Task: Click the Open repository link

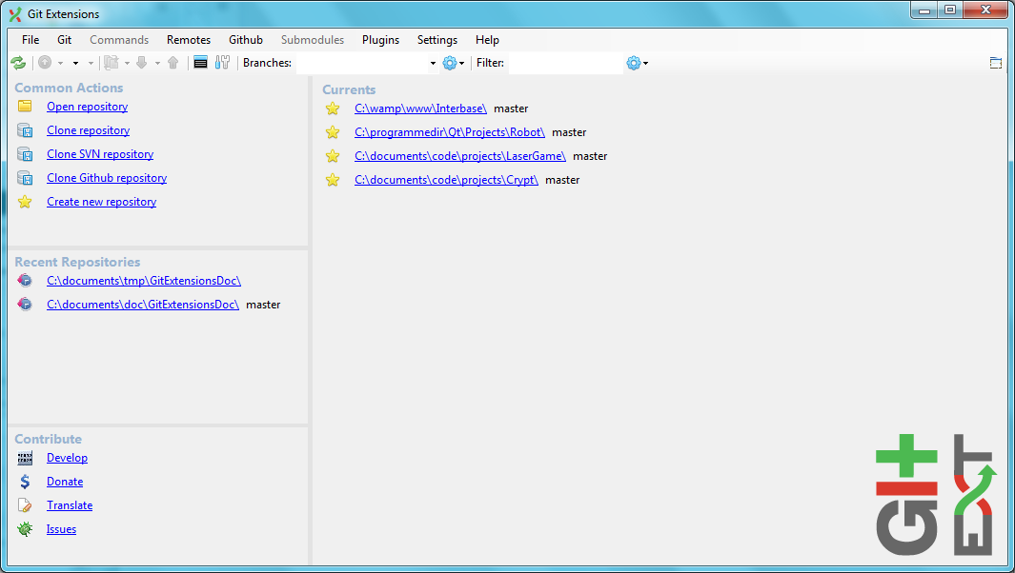Action: pyautogui.click(x=88, y=107)
